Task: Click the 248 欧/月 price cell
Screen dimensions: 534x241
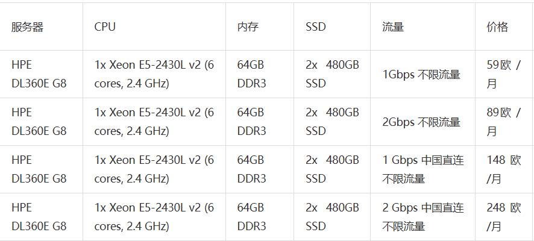Action: (x=504, y=217)
